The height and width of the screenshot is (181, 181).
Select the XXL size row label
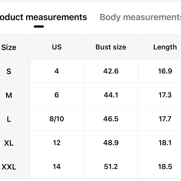click(x=9, y=167)
